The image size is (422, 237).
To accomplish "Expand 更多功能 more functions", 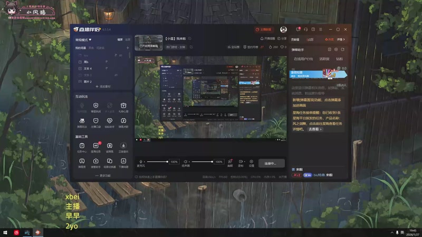I will click(103, 176).
